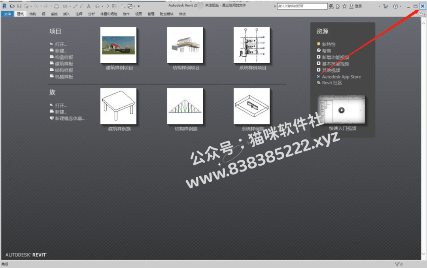This screenshot has width=427, height=268.
Task: Open the 文件 file tab
Action: click(8, 14)
